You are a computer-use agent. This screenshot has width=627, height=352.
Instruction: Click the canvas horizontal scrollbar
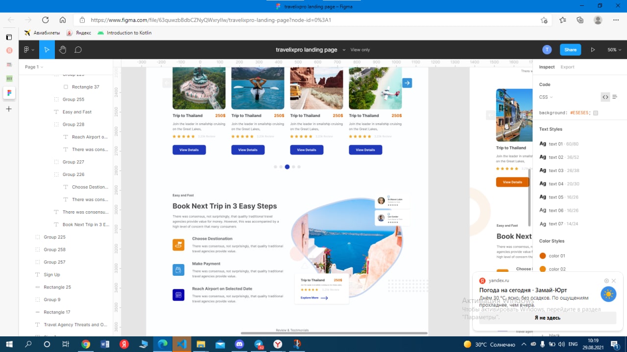(334, 333)
